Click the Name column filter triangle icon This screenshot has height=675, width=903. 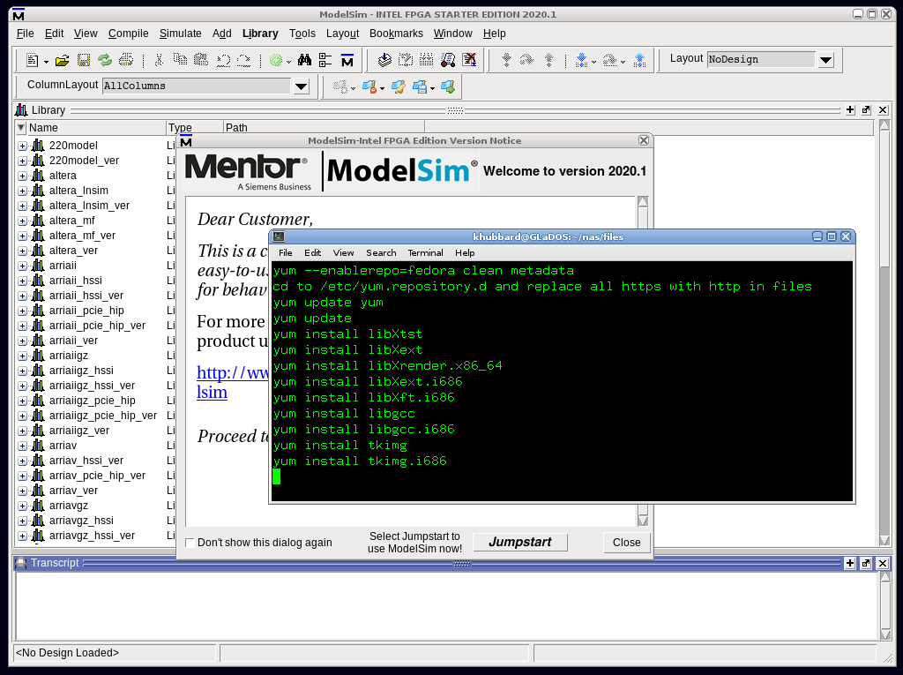pos(21,127)
